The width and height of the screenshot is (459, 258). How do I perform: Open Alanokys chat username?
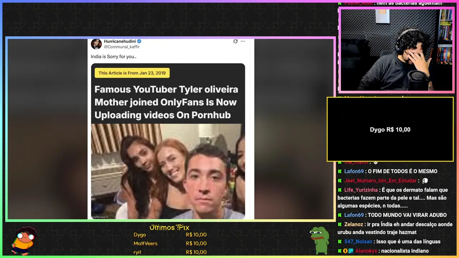(366, 251)
